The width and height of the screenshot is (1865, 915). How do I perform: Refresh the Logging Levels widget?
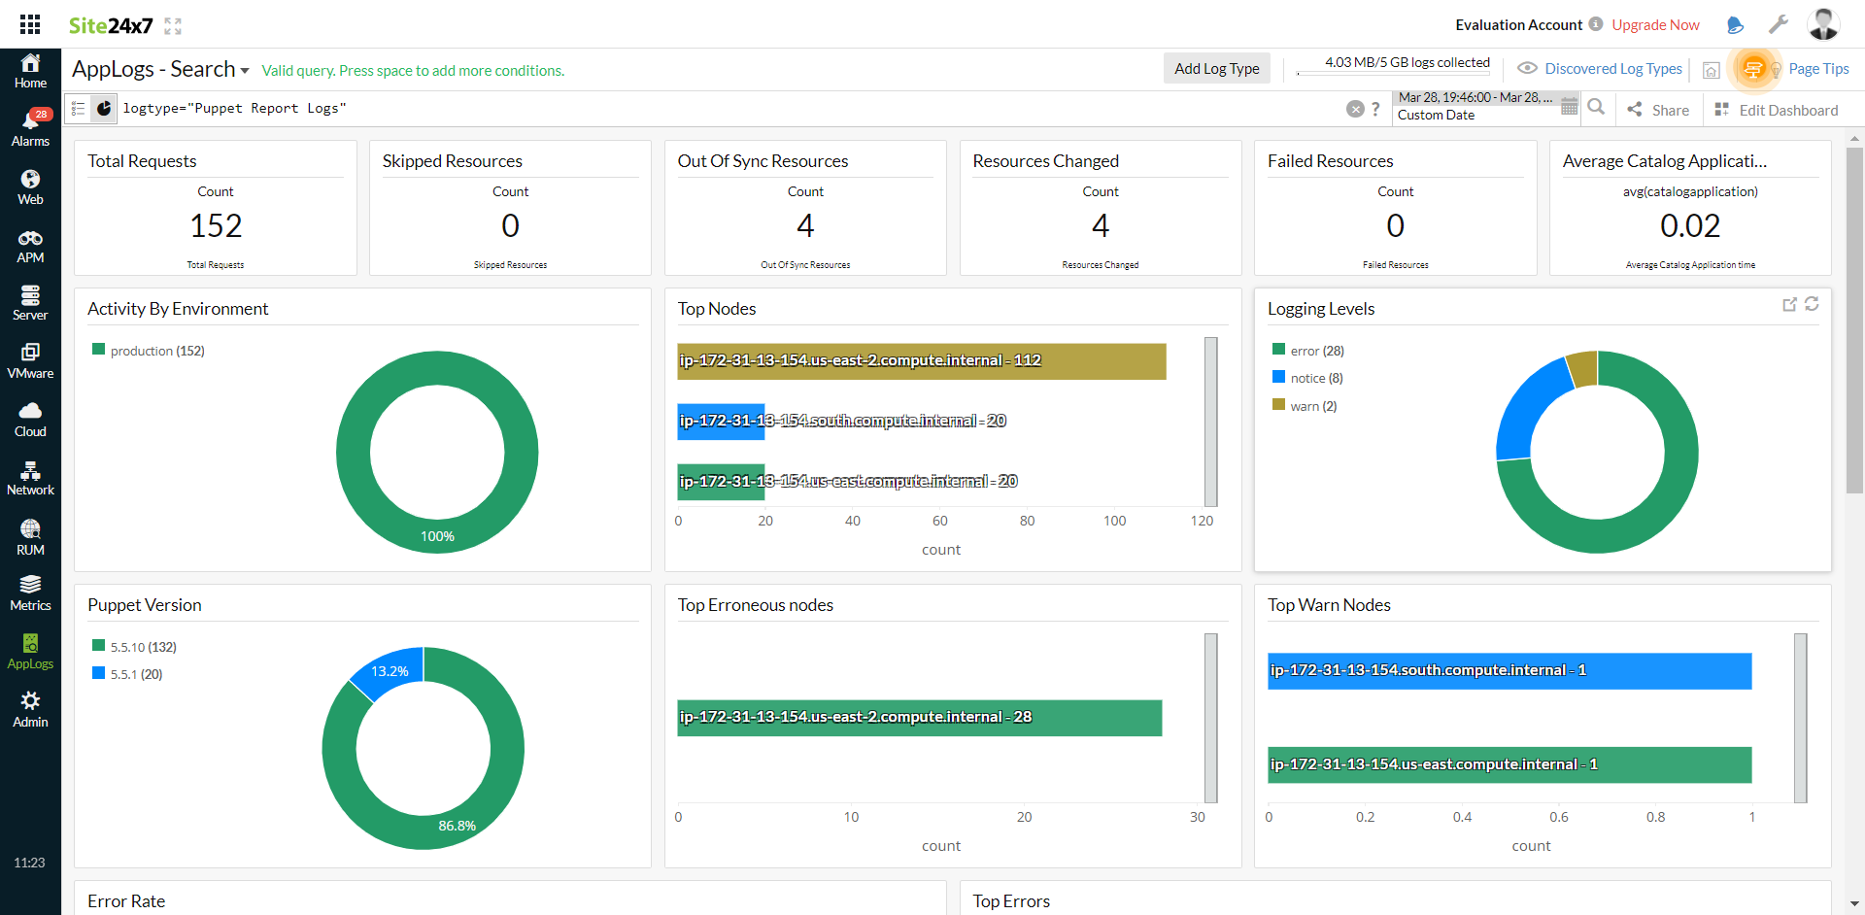point(1812,304)
